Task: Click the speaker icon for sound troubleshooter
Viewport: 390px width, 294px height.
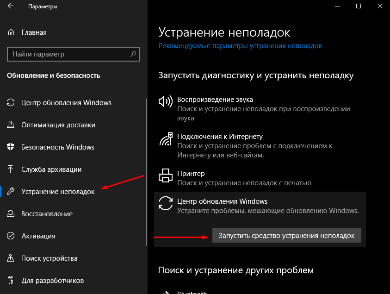Action: tap(166, 101)
